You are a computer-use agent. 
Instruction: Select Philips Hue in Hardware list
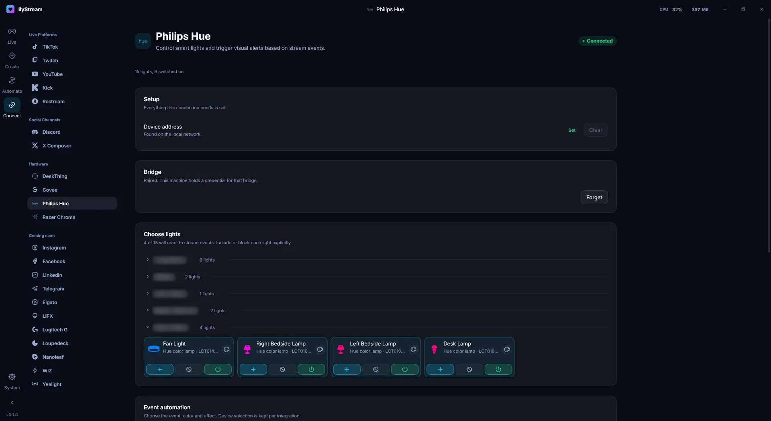point(72,204)
